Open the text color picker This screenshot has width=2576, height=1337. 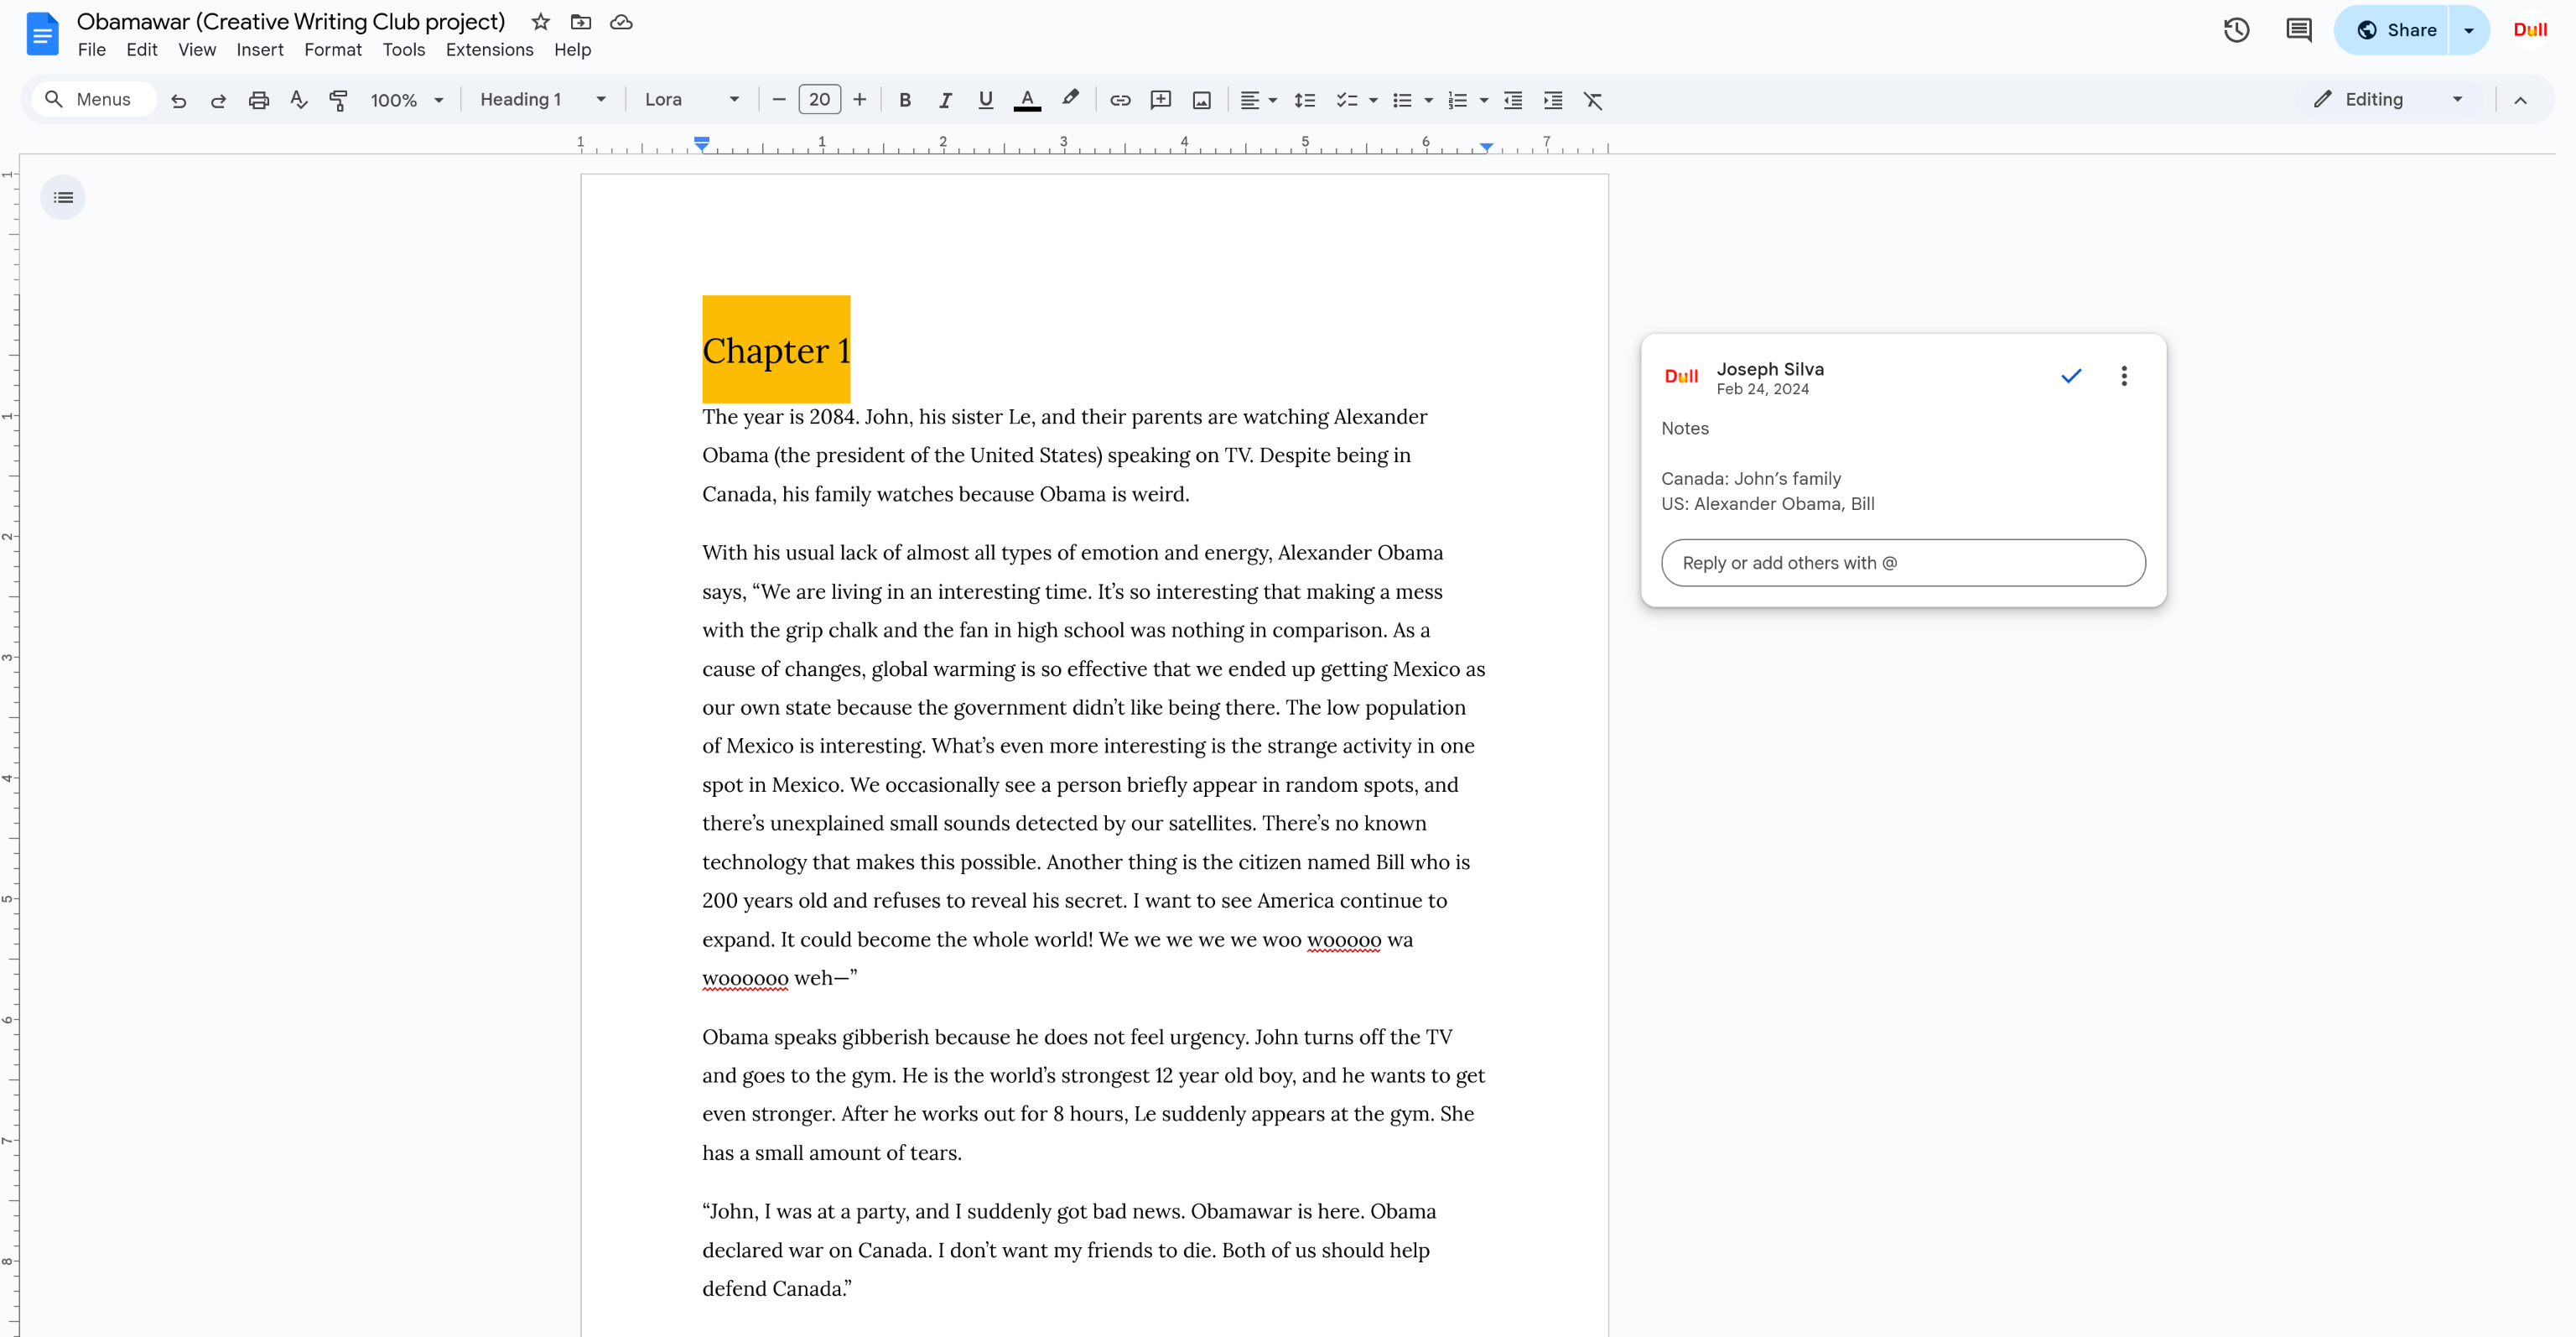click(x=1027, y=100)
